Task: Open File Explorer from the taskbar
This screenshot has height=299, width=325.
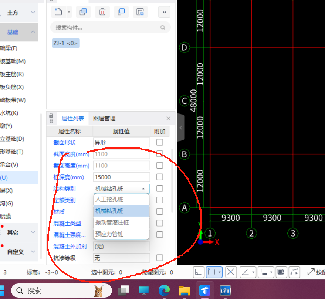Action: (184, 290)
